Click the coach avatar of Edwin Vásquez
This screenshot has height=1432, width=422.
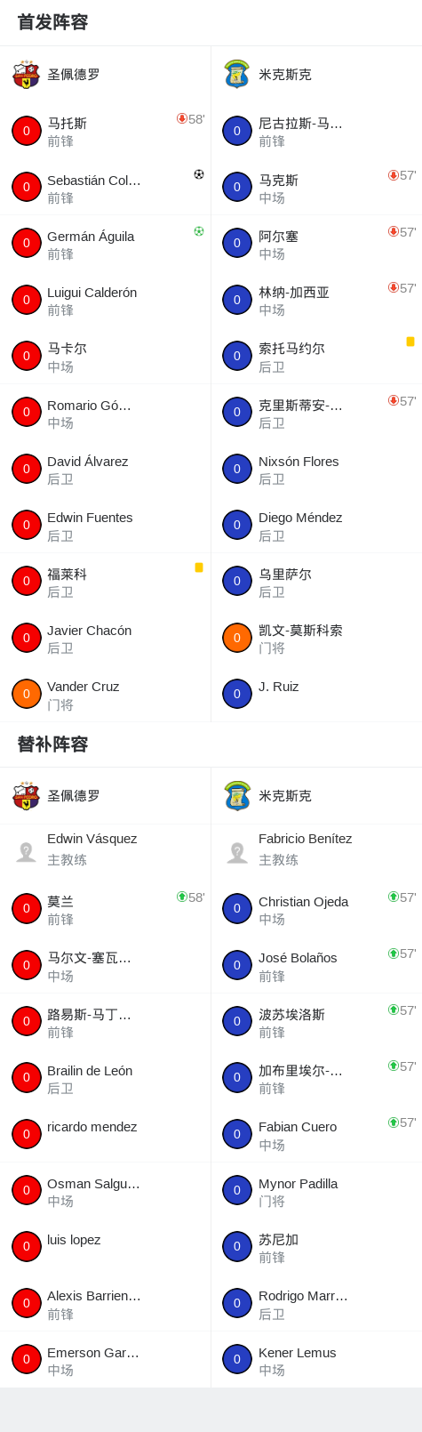(26, 852)
